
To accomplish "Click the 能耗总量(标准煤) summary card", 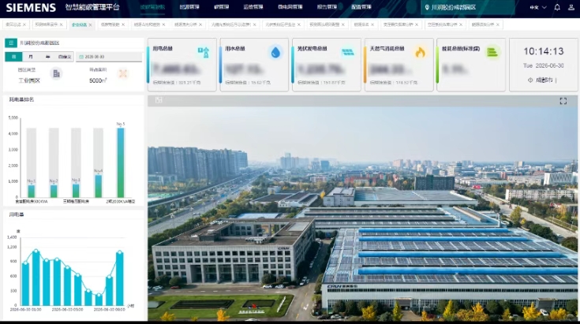I will pyautogui.click(x=471, y=65).
